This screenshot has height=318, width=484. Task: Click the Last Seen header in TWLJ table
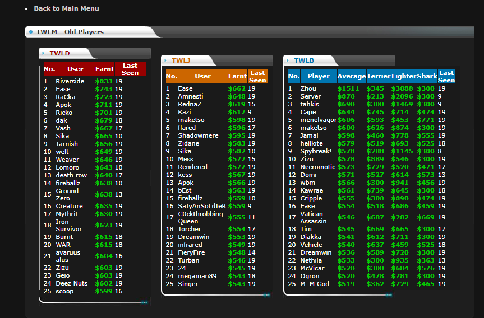coord(257,77)
